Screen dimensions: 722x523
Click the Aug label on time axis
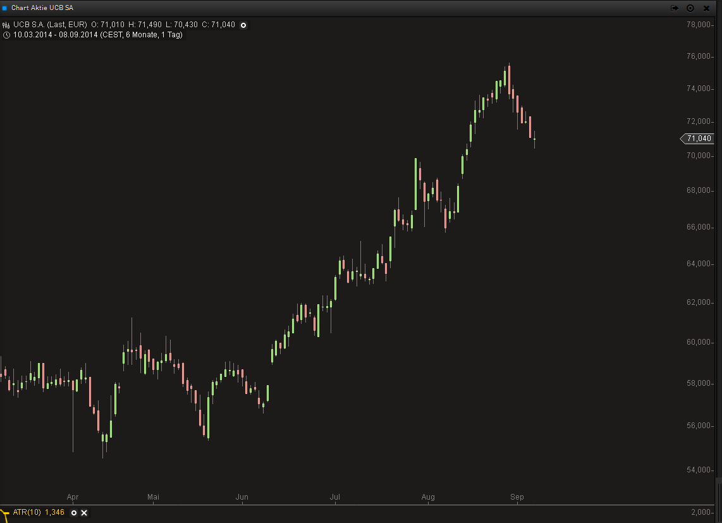428,498
